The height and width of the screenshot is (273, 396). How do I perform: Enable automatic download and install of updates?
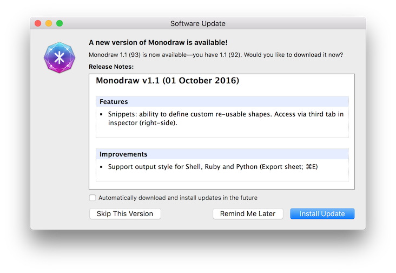[93, 198]
